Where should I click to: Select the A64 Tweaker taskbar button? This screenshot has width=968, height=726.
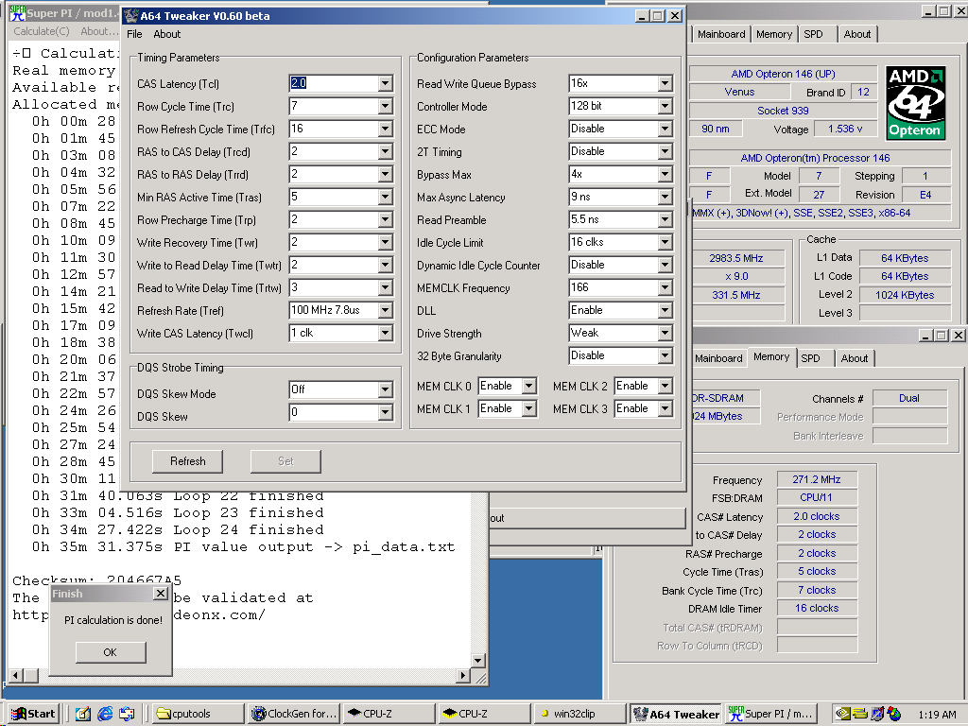click(677, 714)
